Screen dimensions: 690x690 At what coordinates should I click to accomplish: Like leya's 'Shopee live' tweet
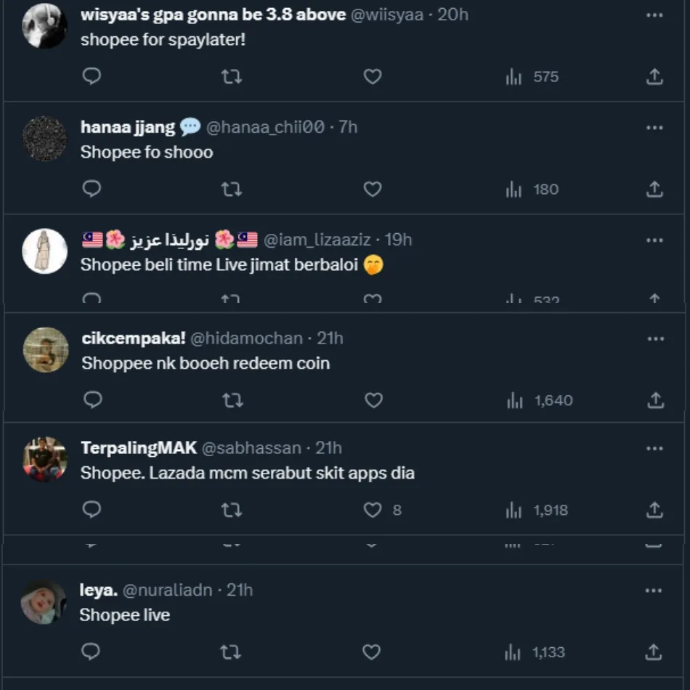coord(371,652)
